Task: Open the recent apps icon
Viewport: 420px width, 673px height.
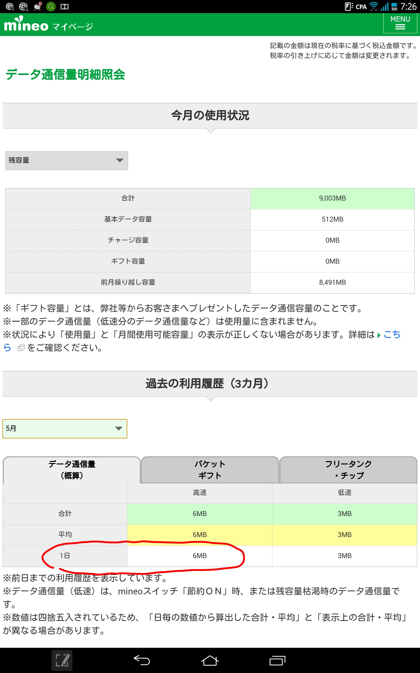Action: (277, 660)
